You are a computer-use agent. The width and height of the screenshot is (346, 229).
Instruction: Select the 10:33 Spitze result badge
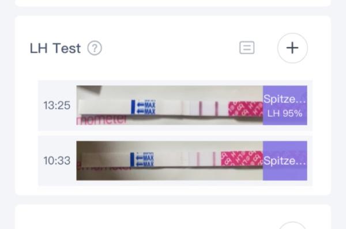point(285,161)
